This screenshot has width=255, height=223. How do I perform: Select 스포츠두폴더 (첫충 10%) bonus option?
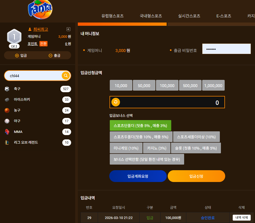pos(141,137)
